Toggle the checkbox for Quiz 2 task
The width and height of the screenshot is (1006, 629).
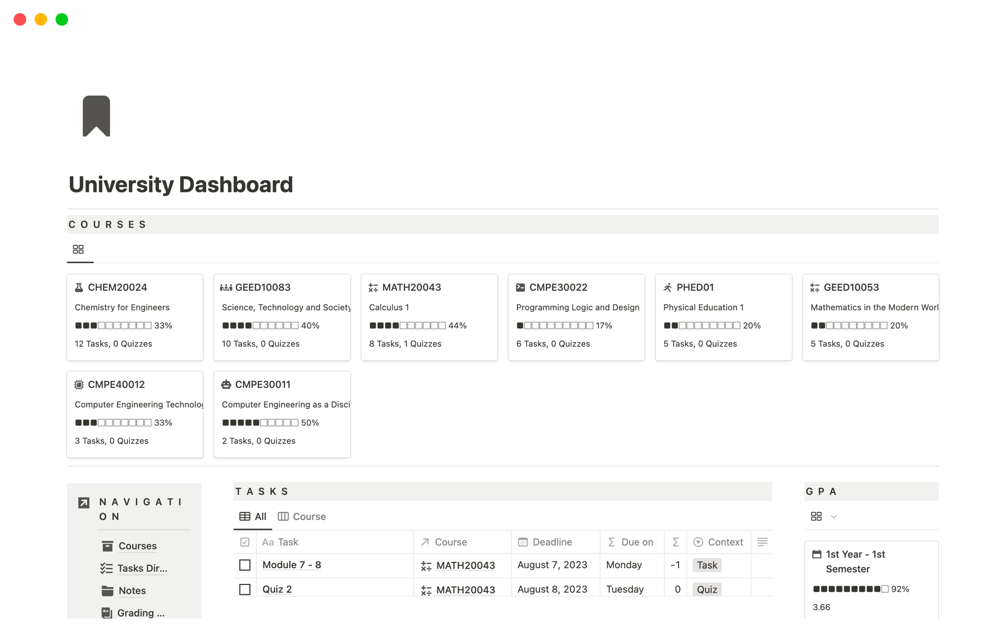(245, 589)
